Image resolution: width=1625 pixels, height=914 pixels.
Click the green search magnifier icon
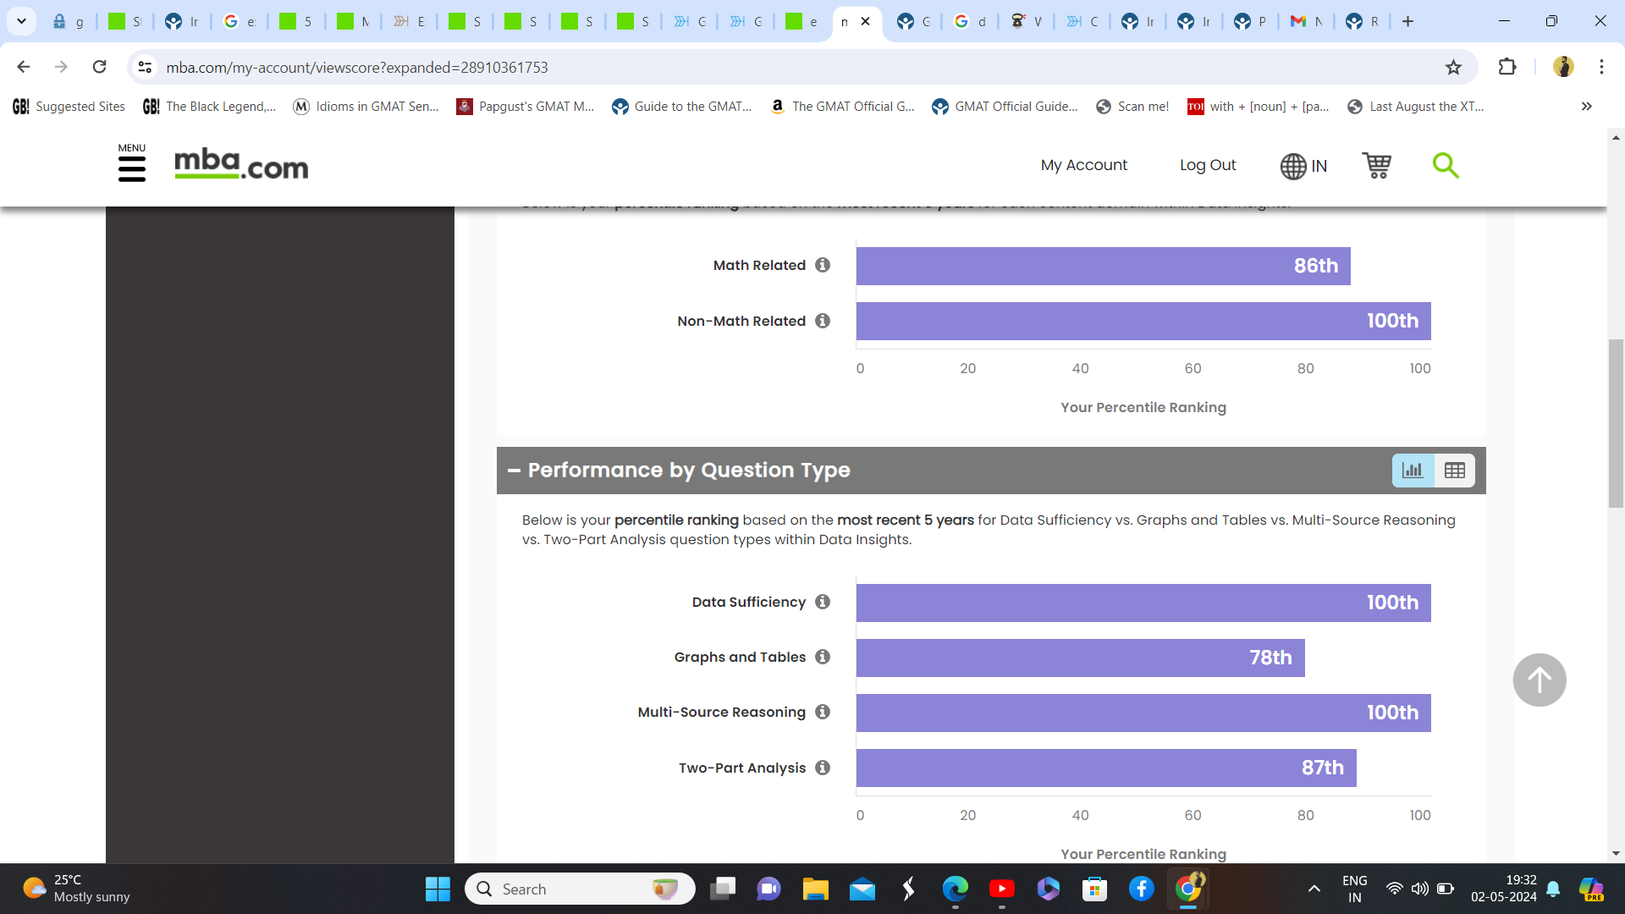tap(1445, 165)
